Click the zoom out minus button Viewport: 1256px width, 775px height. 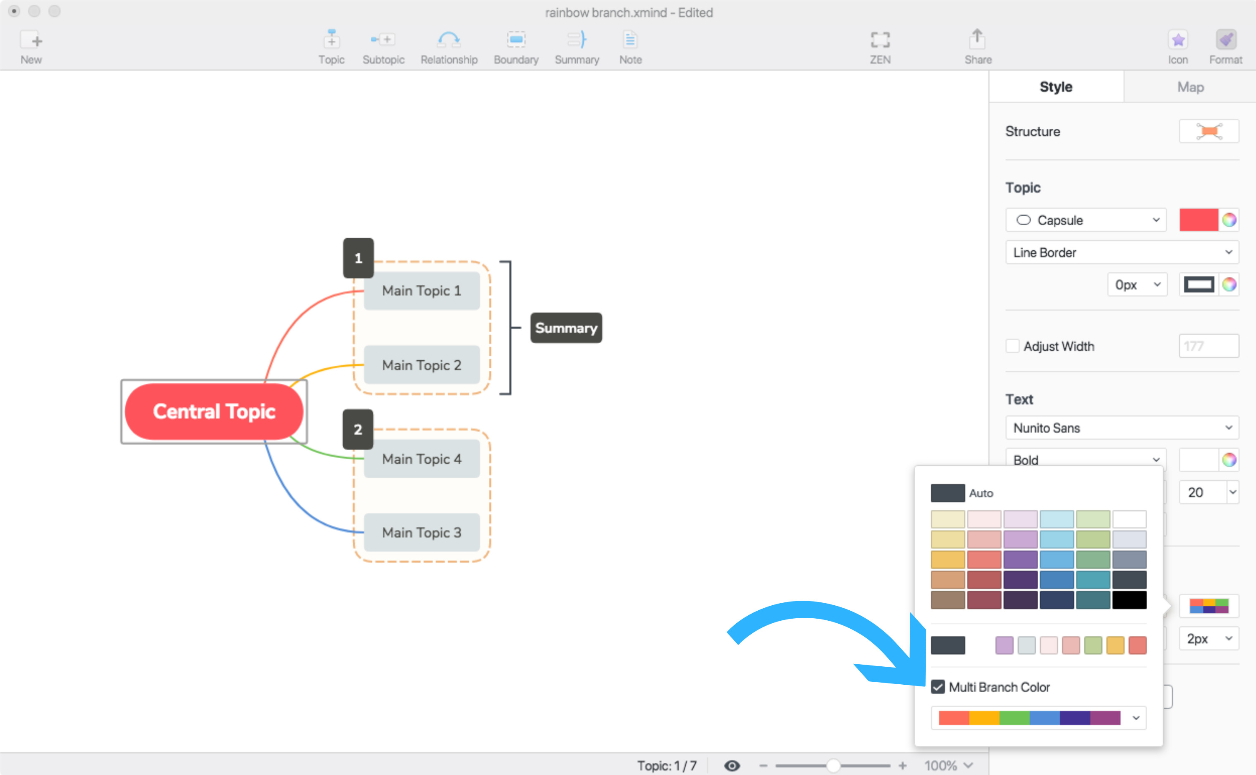(763, 765)
